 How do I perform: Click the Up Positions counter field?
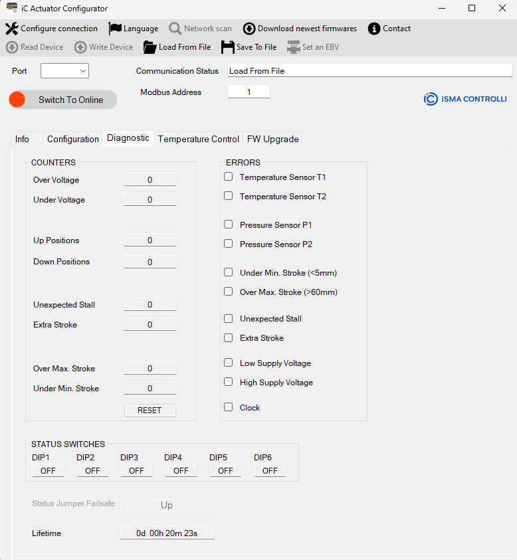(150, 240)
